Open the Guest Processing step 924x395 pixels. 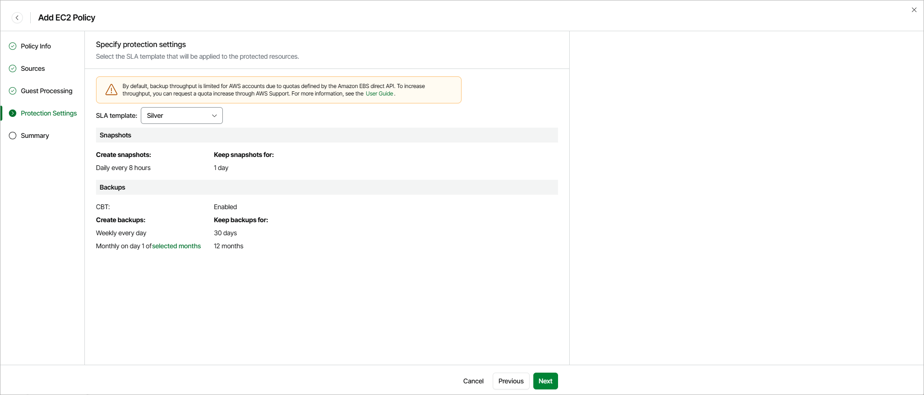47,91
